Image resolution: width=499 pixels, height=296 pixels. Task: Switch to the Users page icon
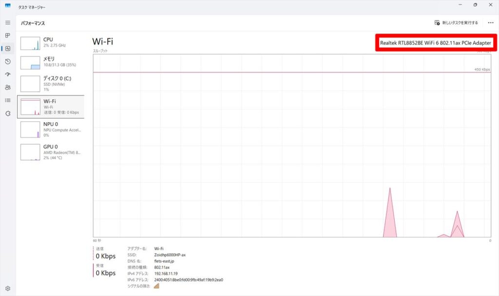(x=7, y=88)
